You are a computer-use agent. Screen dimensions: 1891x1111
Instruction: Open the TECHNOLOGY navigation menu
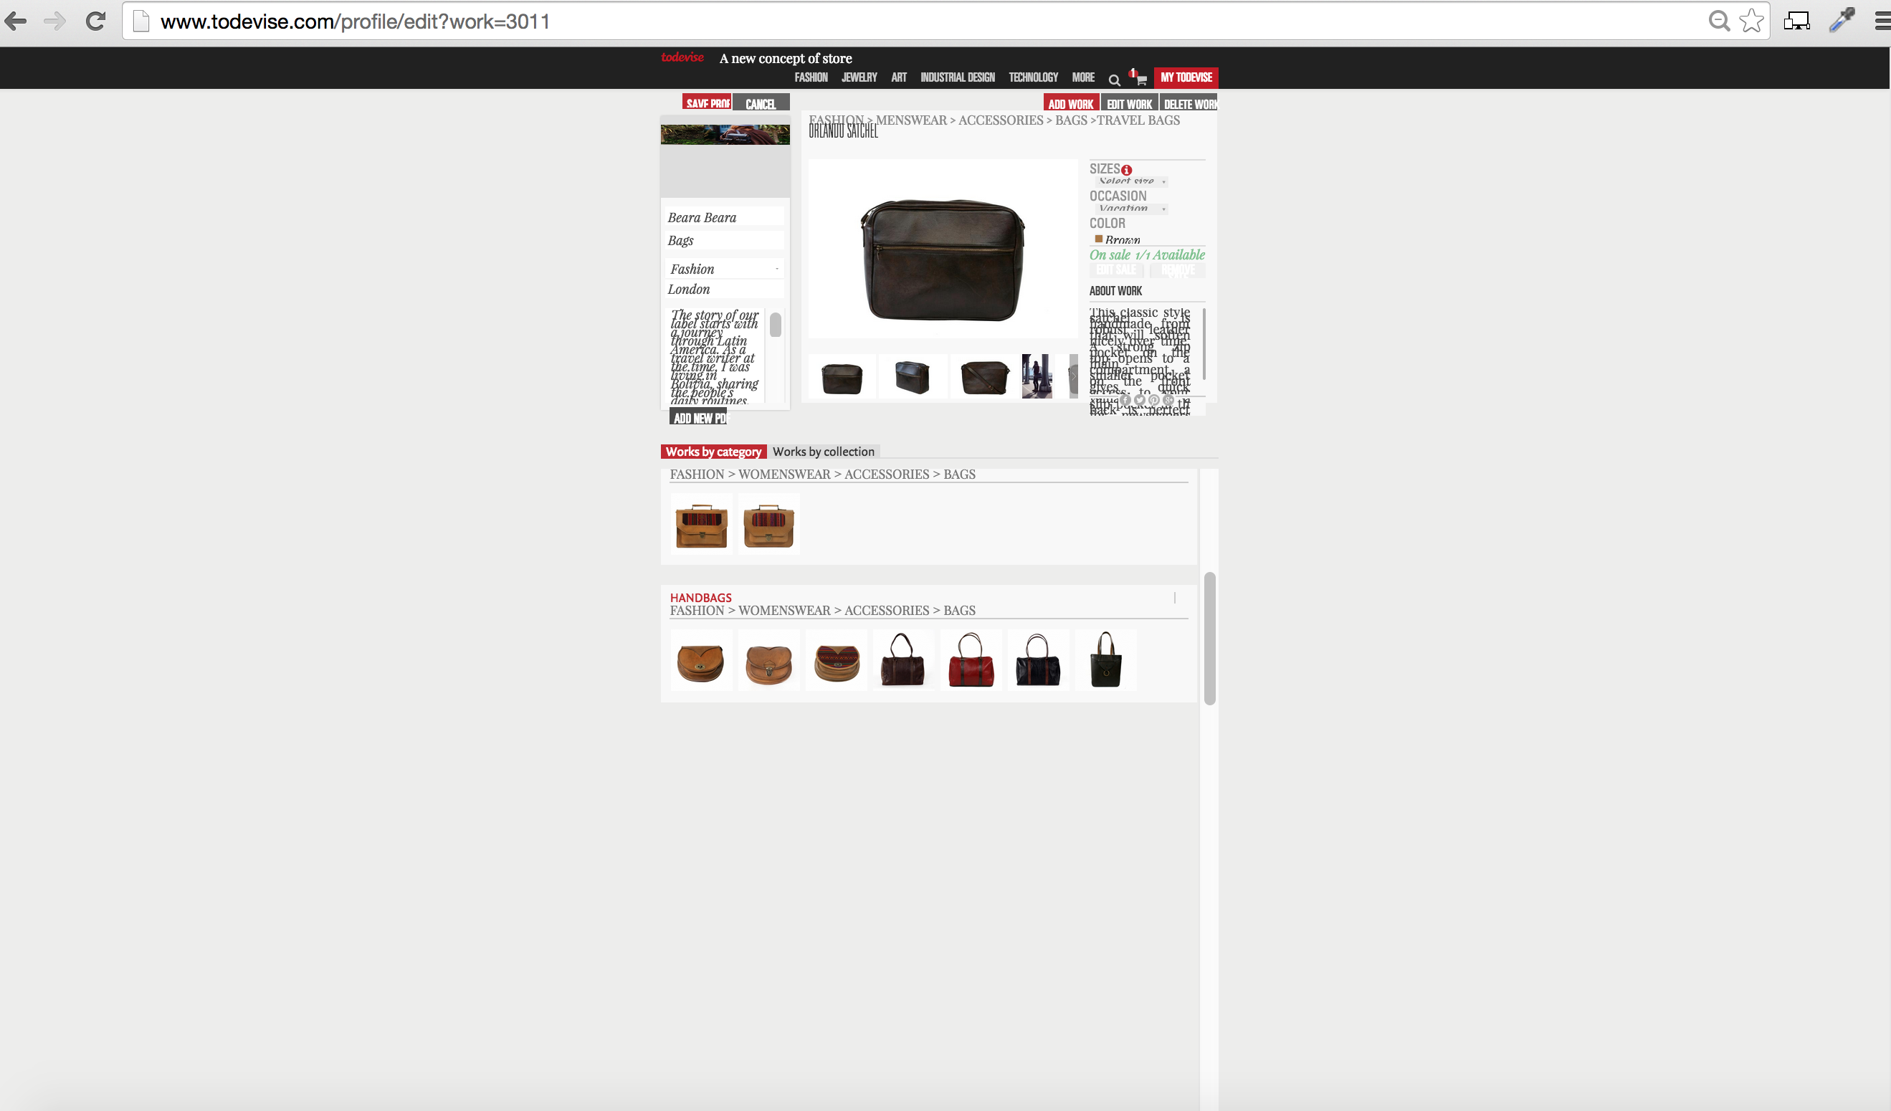coord(1033,77)
